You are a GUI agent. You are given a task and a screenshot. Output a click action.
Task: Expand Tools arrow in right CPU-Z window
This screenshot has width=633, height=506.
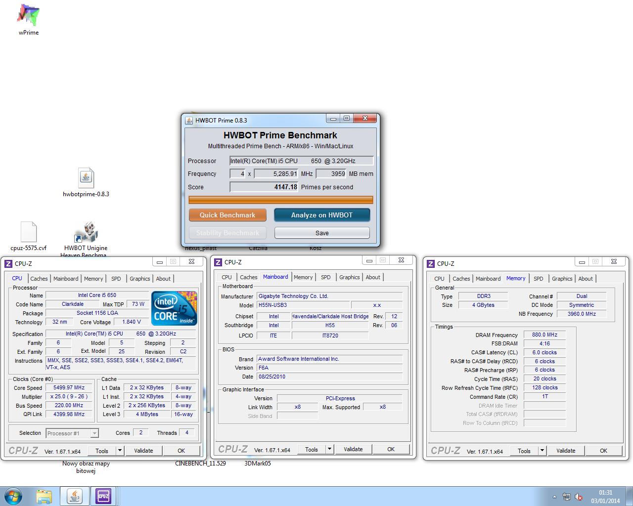click(542, 451)
